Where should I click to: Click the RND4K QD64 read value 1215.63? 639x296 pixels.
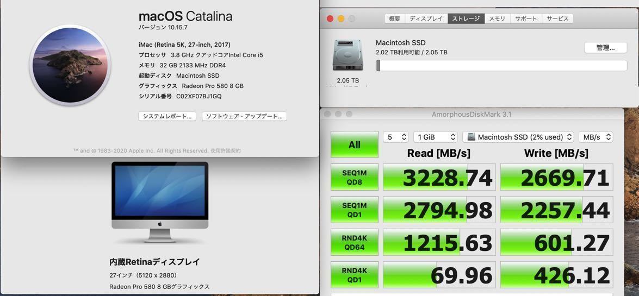pyautogui.click(x=439, y=242)
